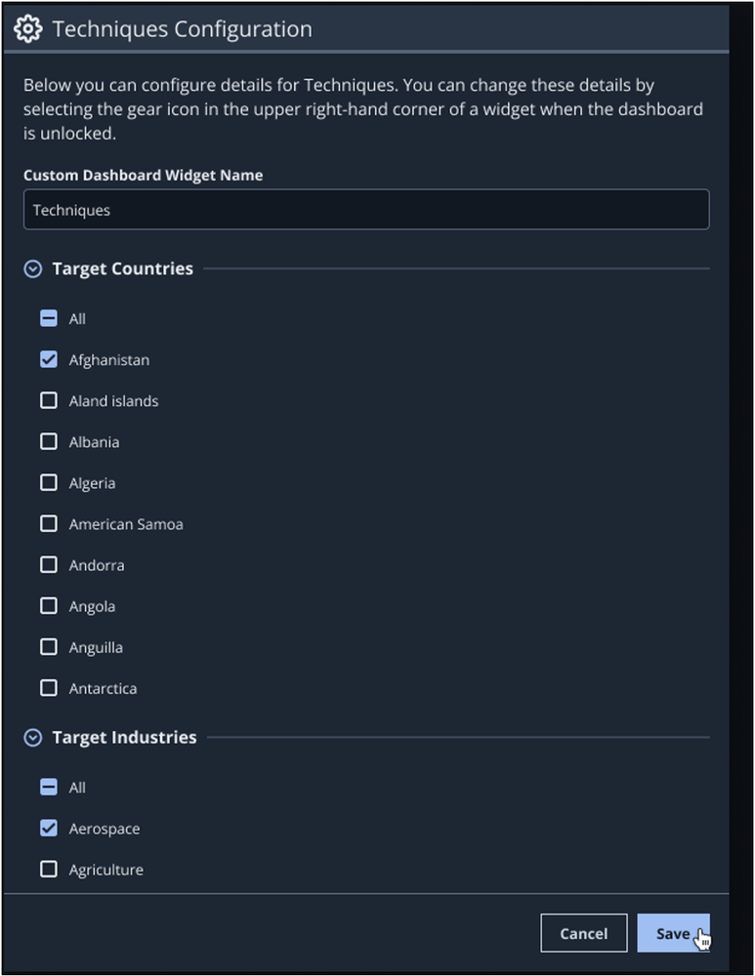
Task: Toggle the All checkbox under Target Countries
Action: coord(49,318)
